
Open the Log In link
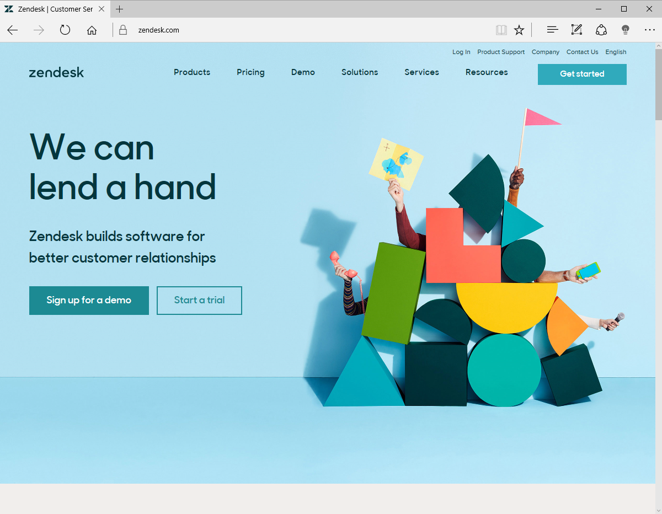coord(461,52)
